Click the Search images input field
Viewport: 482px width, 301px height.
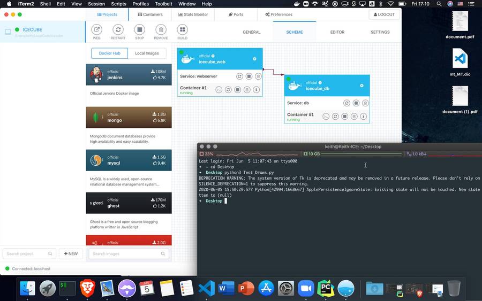129,253
